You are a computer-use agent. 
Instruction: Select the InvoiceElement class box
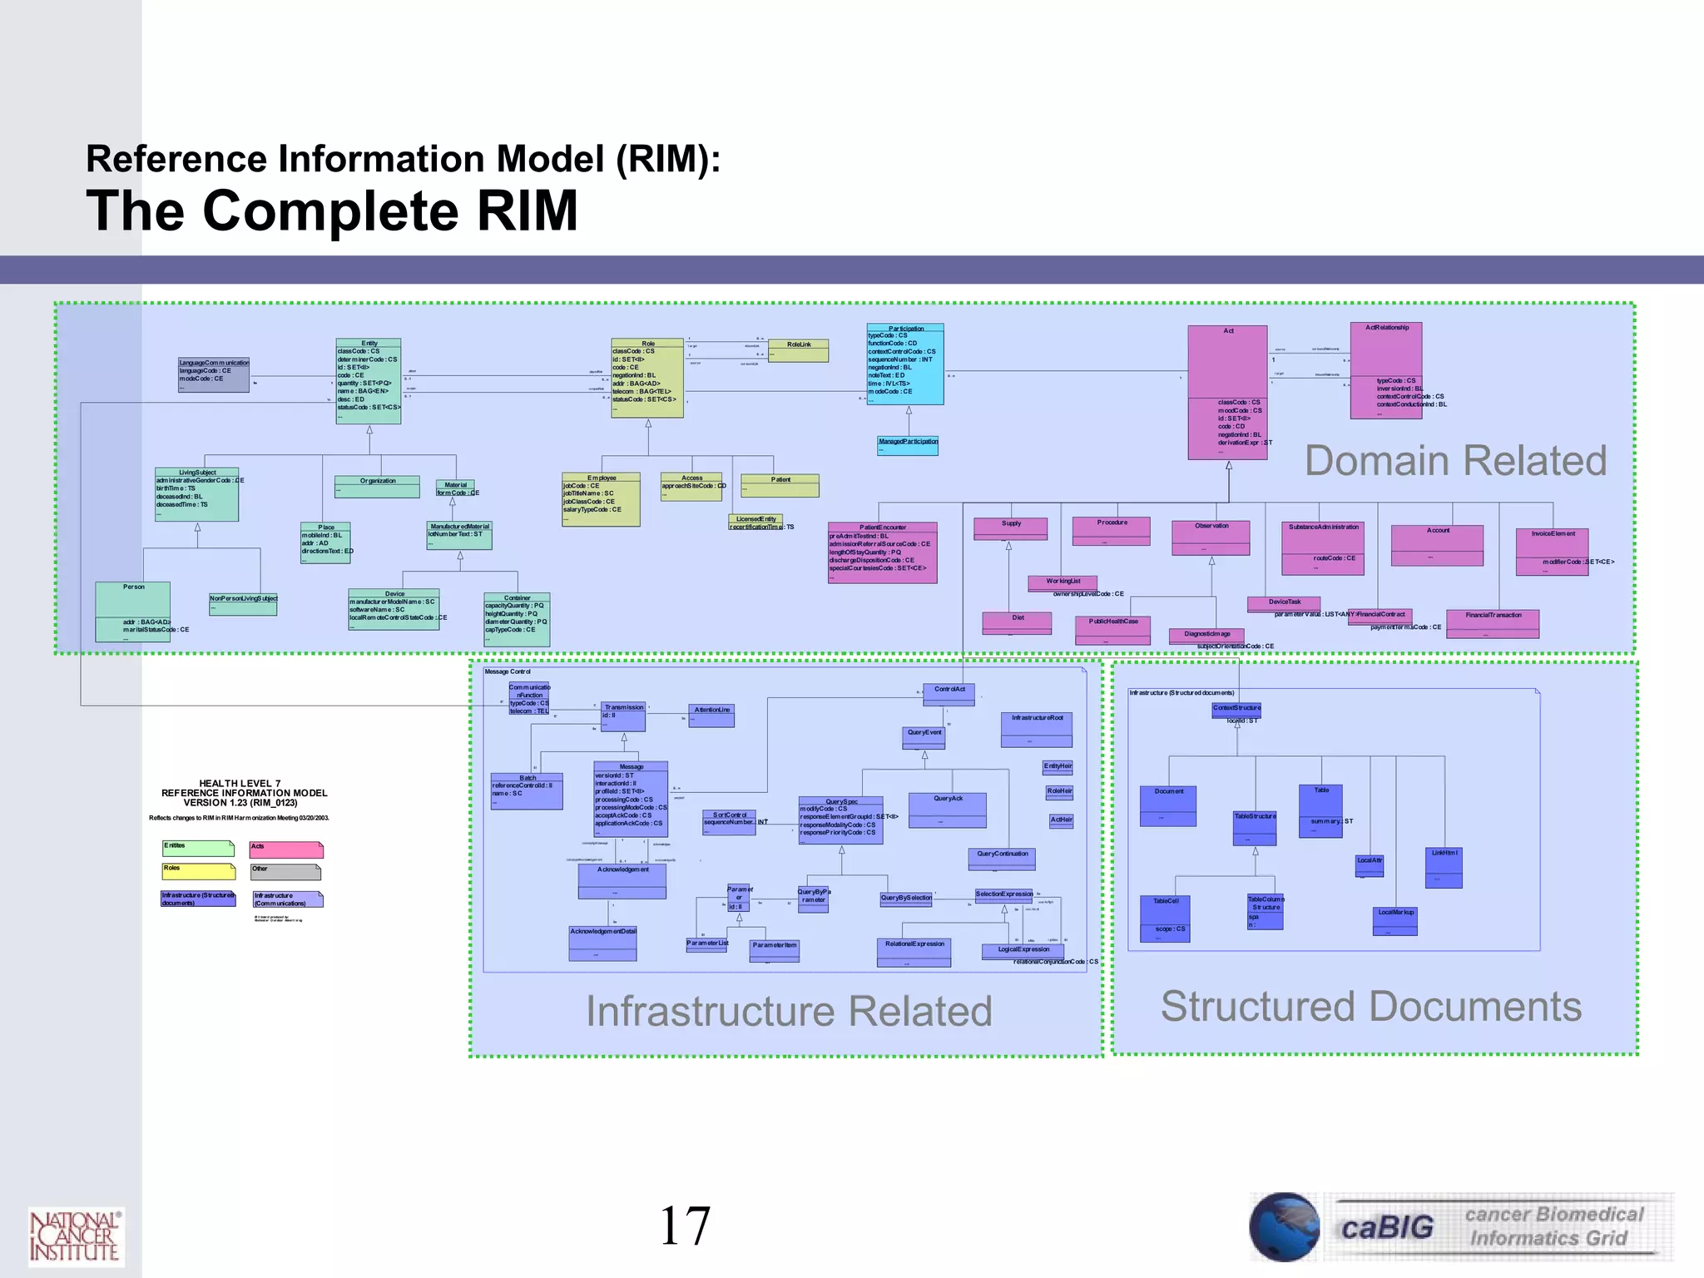point(1552,552)
